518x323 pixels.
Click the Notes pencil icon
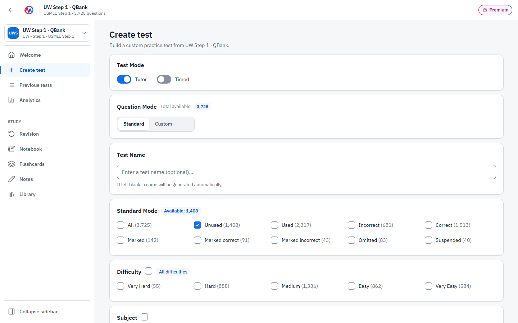12,179
